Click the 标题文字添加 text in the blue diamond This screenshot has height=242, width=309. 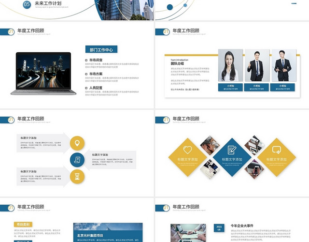232,159
